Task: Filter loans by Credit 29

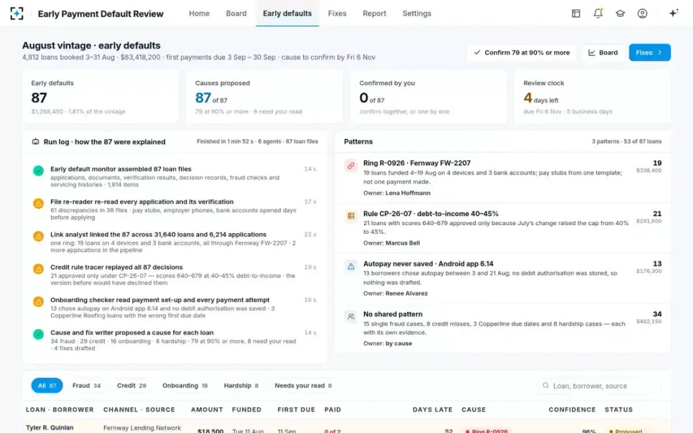Action: (x=132, y=386)
